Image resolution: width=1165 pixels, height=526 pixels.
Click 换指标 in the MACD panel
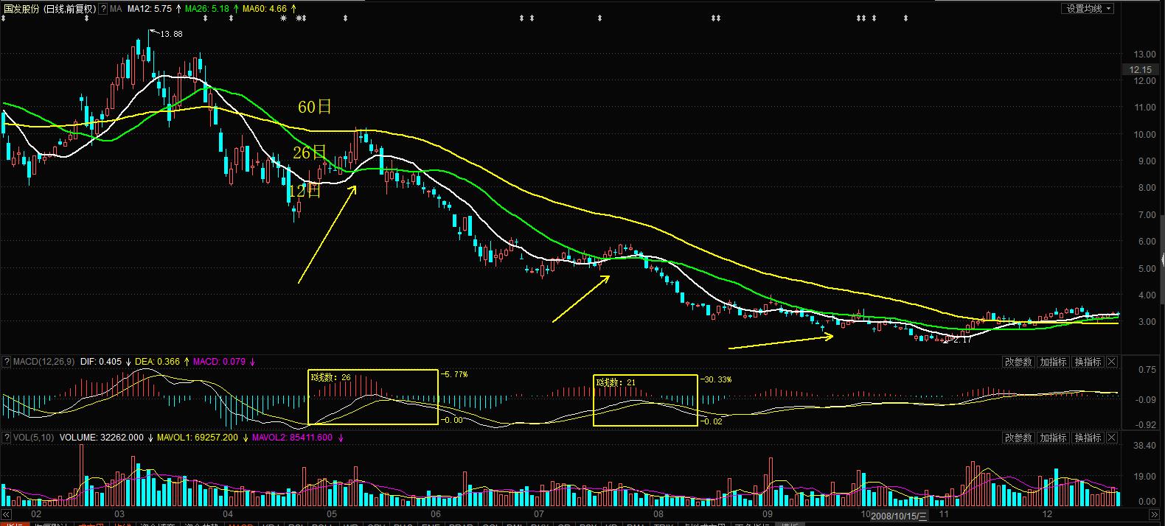(1088, 362)
